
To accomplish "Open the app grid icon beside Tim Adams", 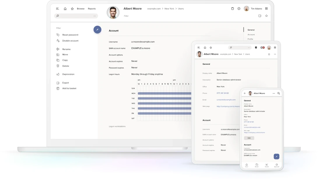I will (x=266, y=8).
